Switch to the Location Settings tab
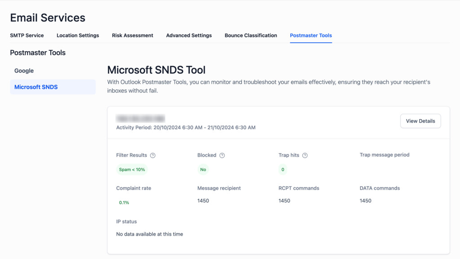460x259 pixels. pyautogui.click(x=78, y=35)
